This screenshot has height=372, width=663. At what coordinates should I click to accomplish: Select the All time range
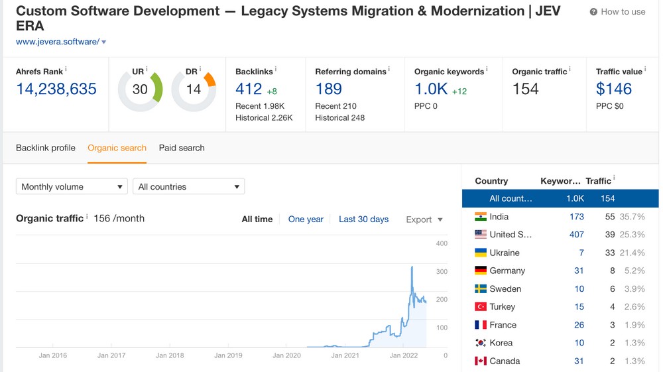(x=257, y=219)
